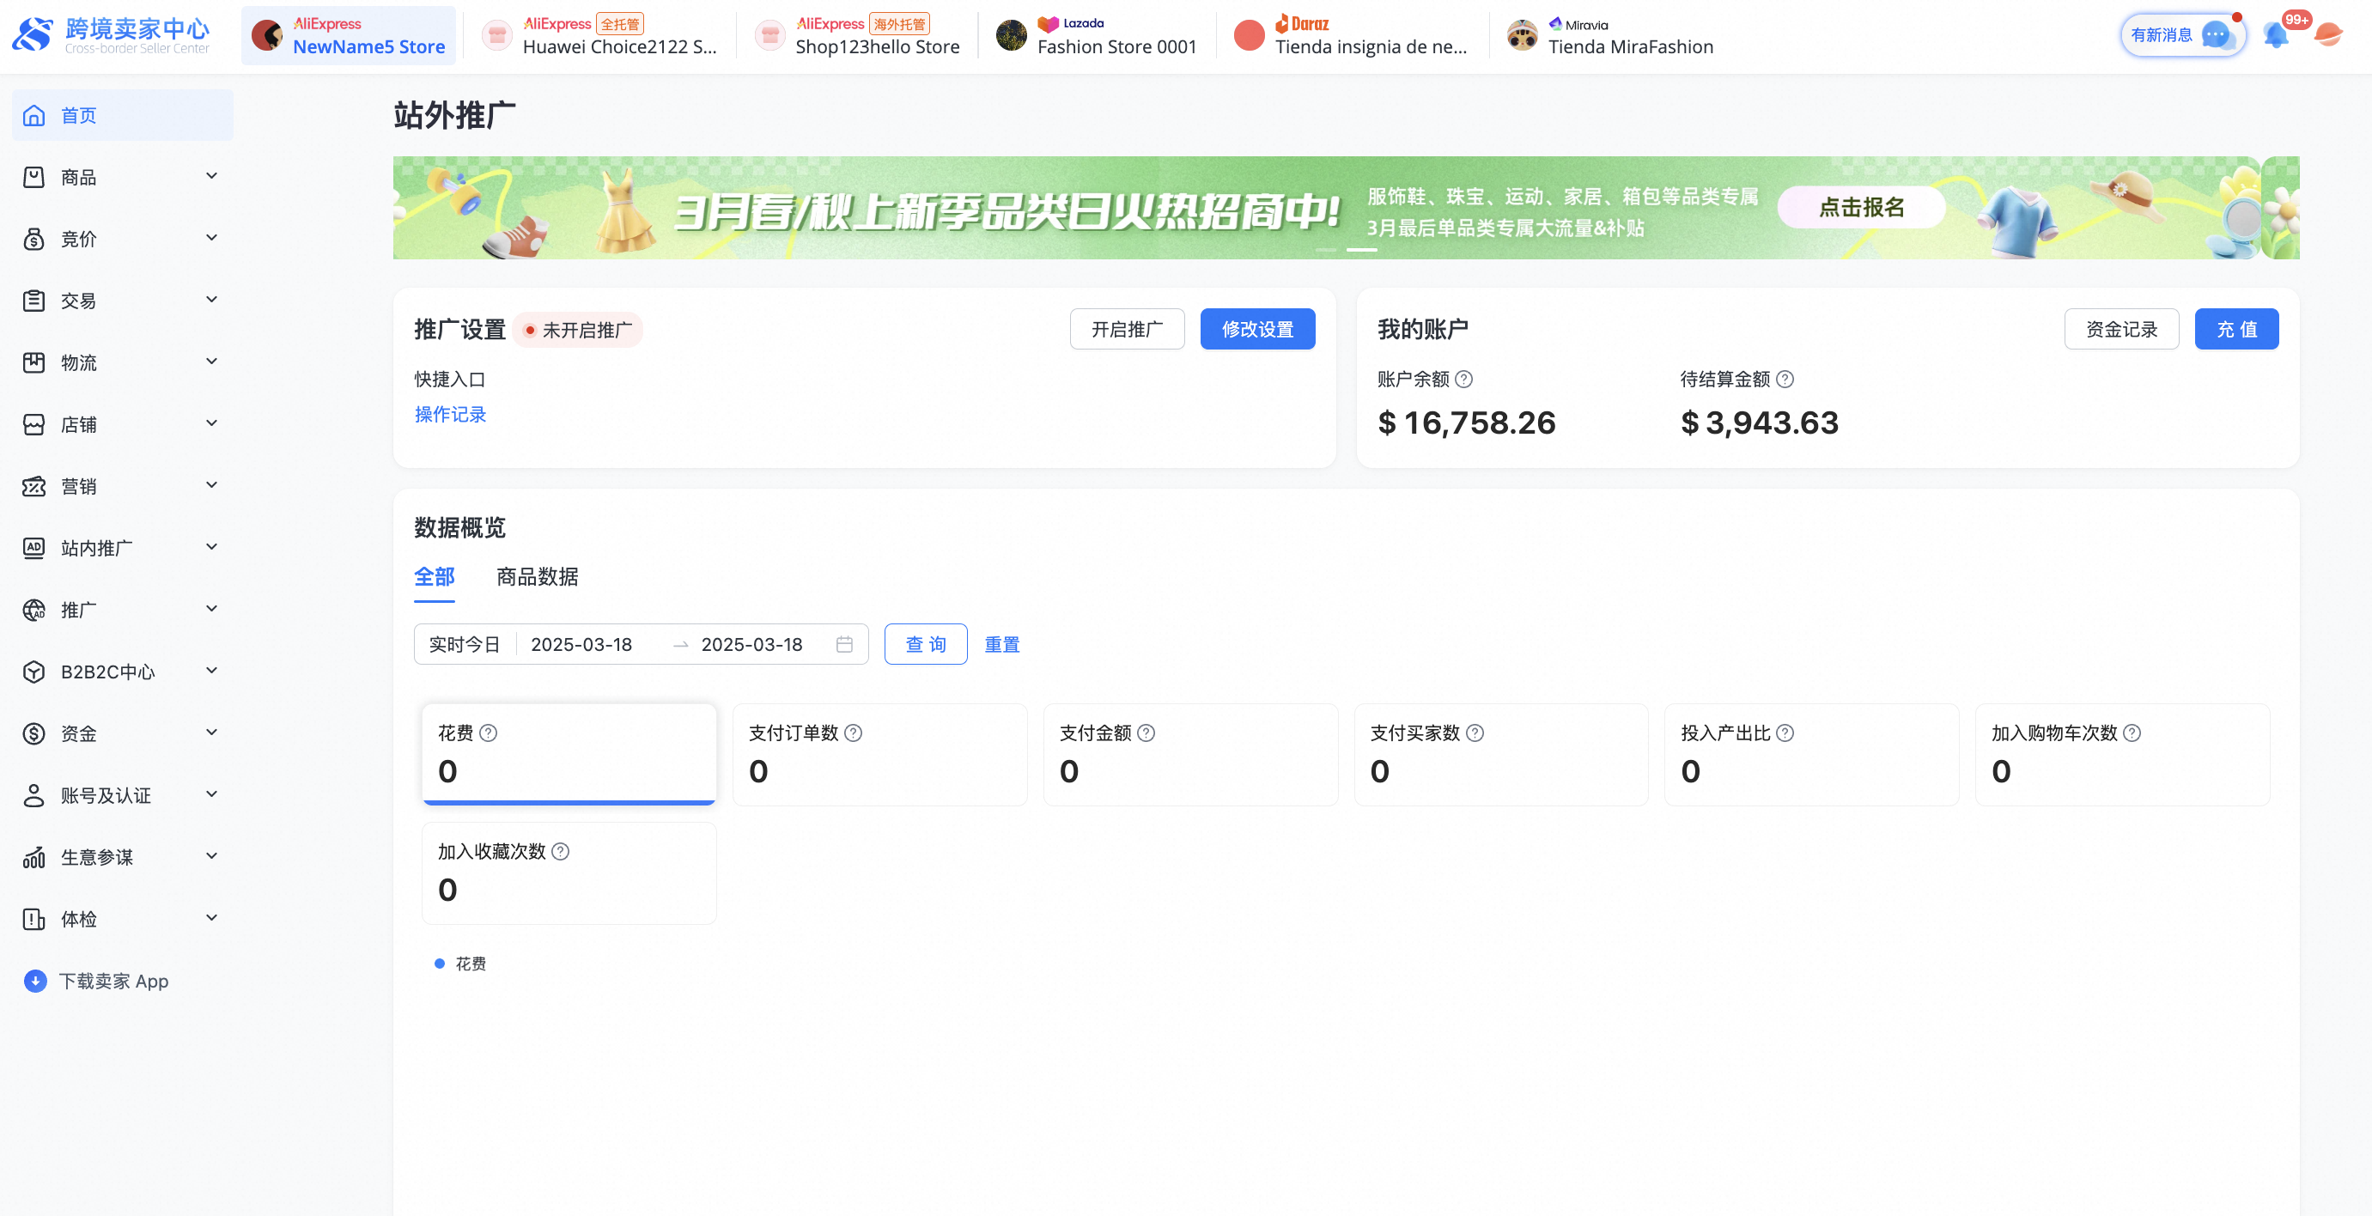
Task: Click the question icon next to 投入产出比
Action: pyautogui.click(x=1785, y=733)
